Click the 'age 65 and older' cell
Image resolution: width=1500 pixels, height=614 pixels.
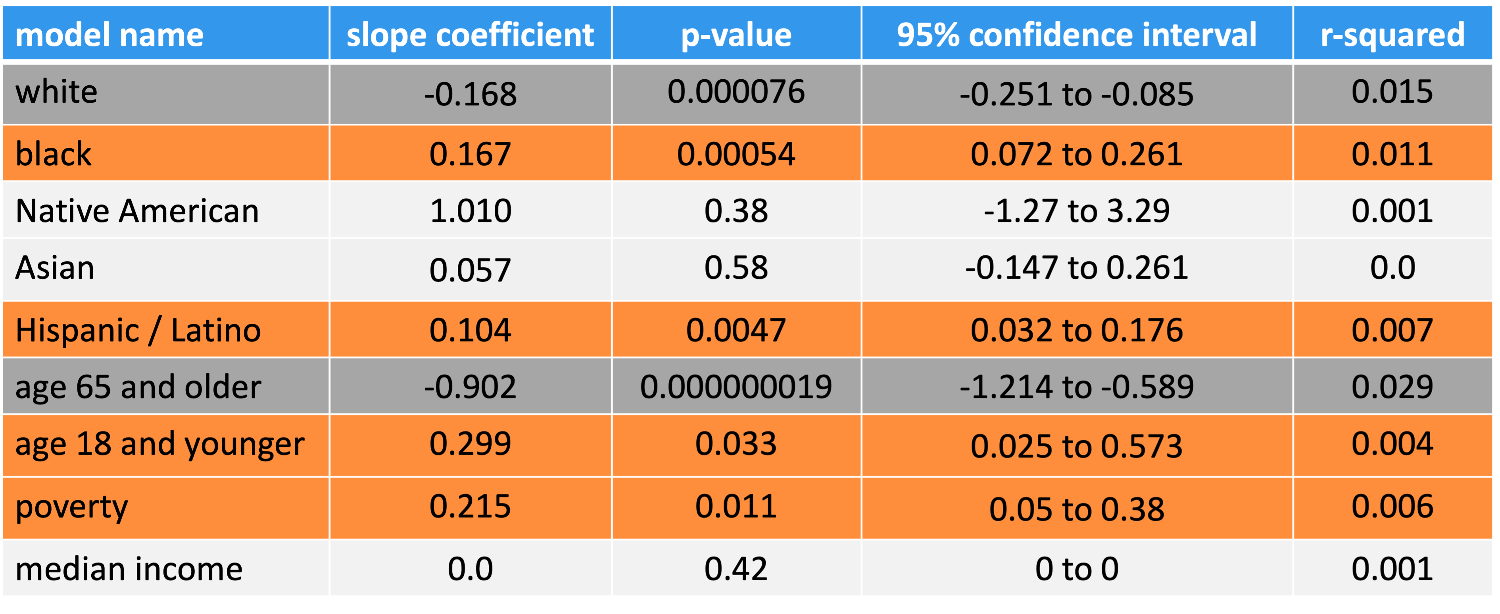138,386
